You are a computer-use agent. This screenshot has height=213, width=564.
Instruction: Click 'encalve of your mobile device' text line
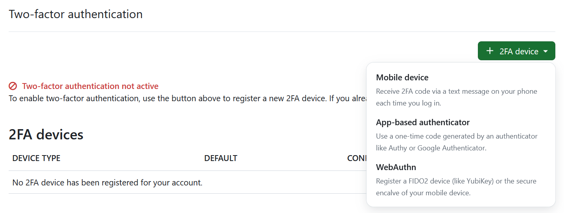[x=423, y=193]
